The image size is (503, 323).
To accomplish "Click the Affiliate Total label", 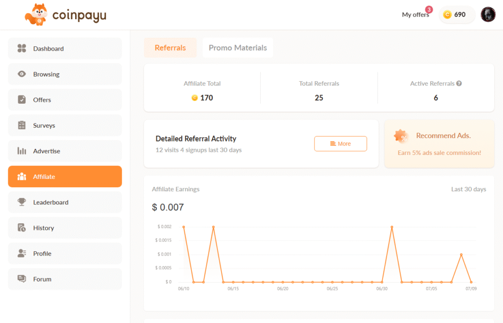I will (202, 84).
